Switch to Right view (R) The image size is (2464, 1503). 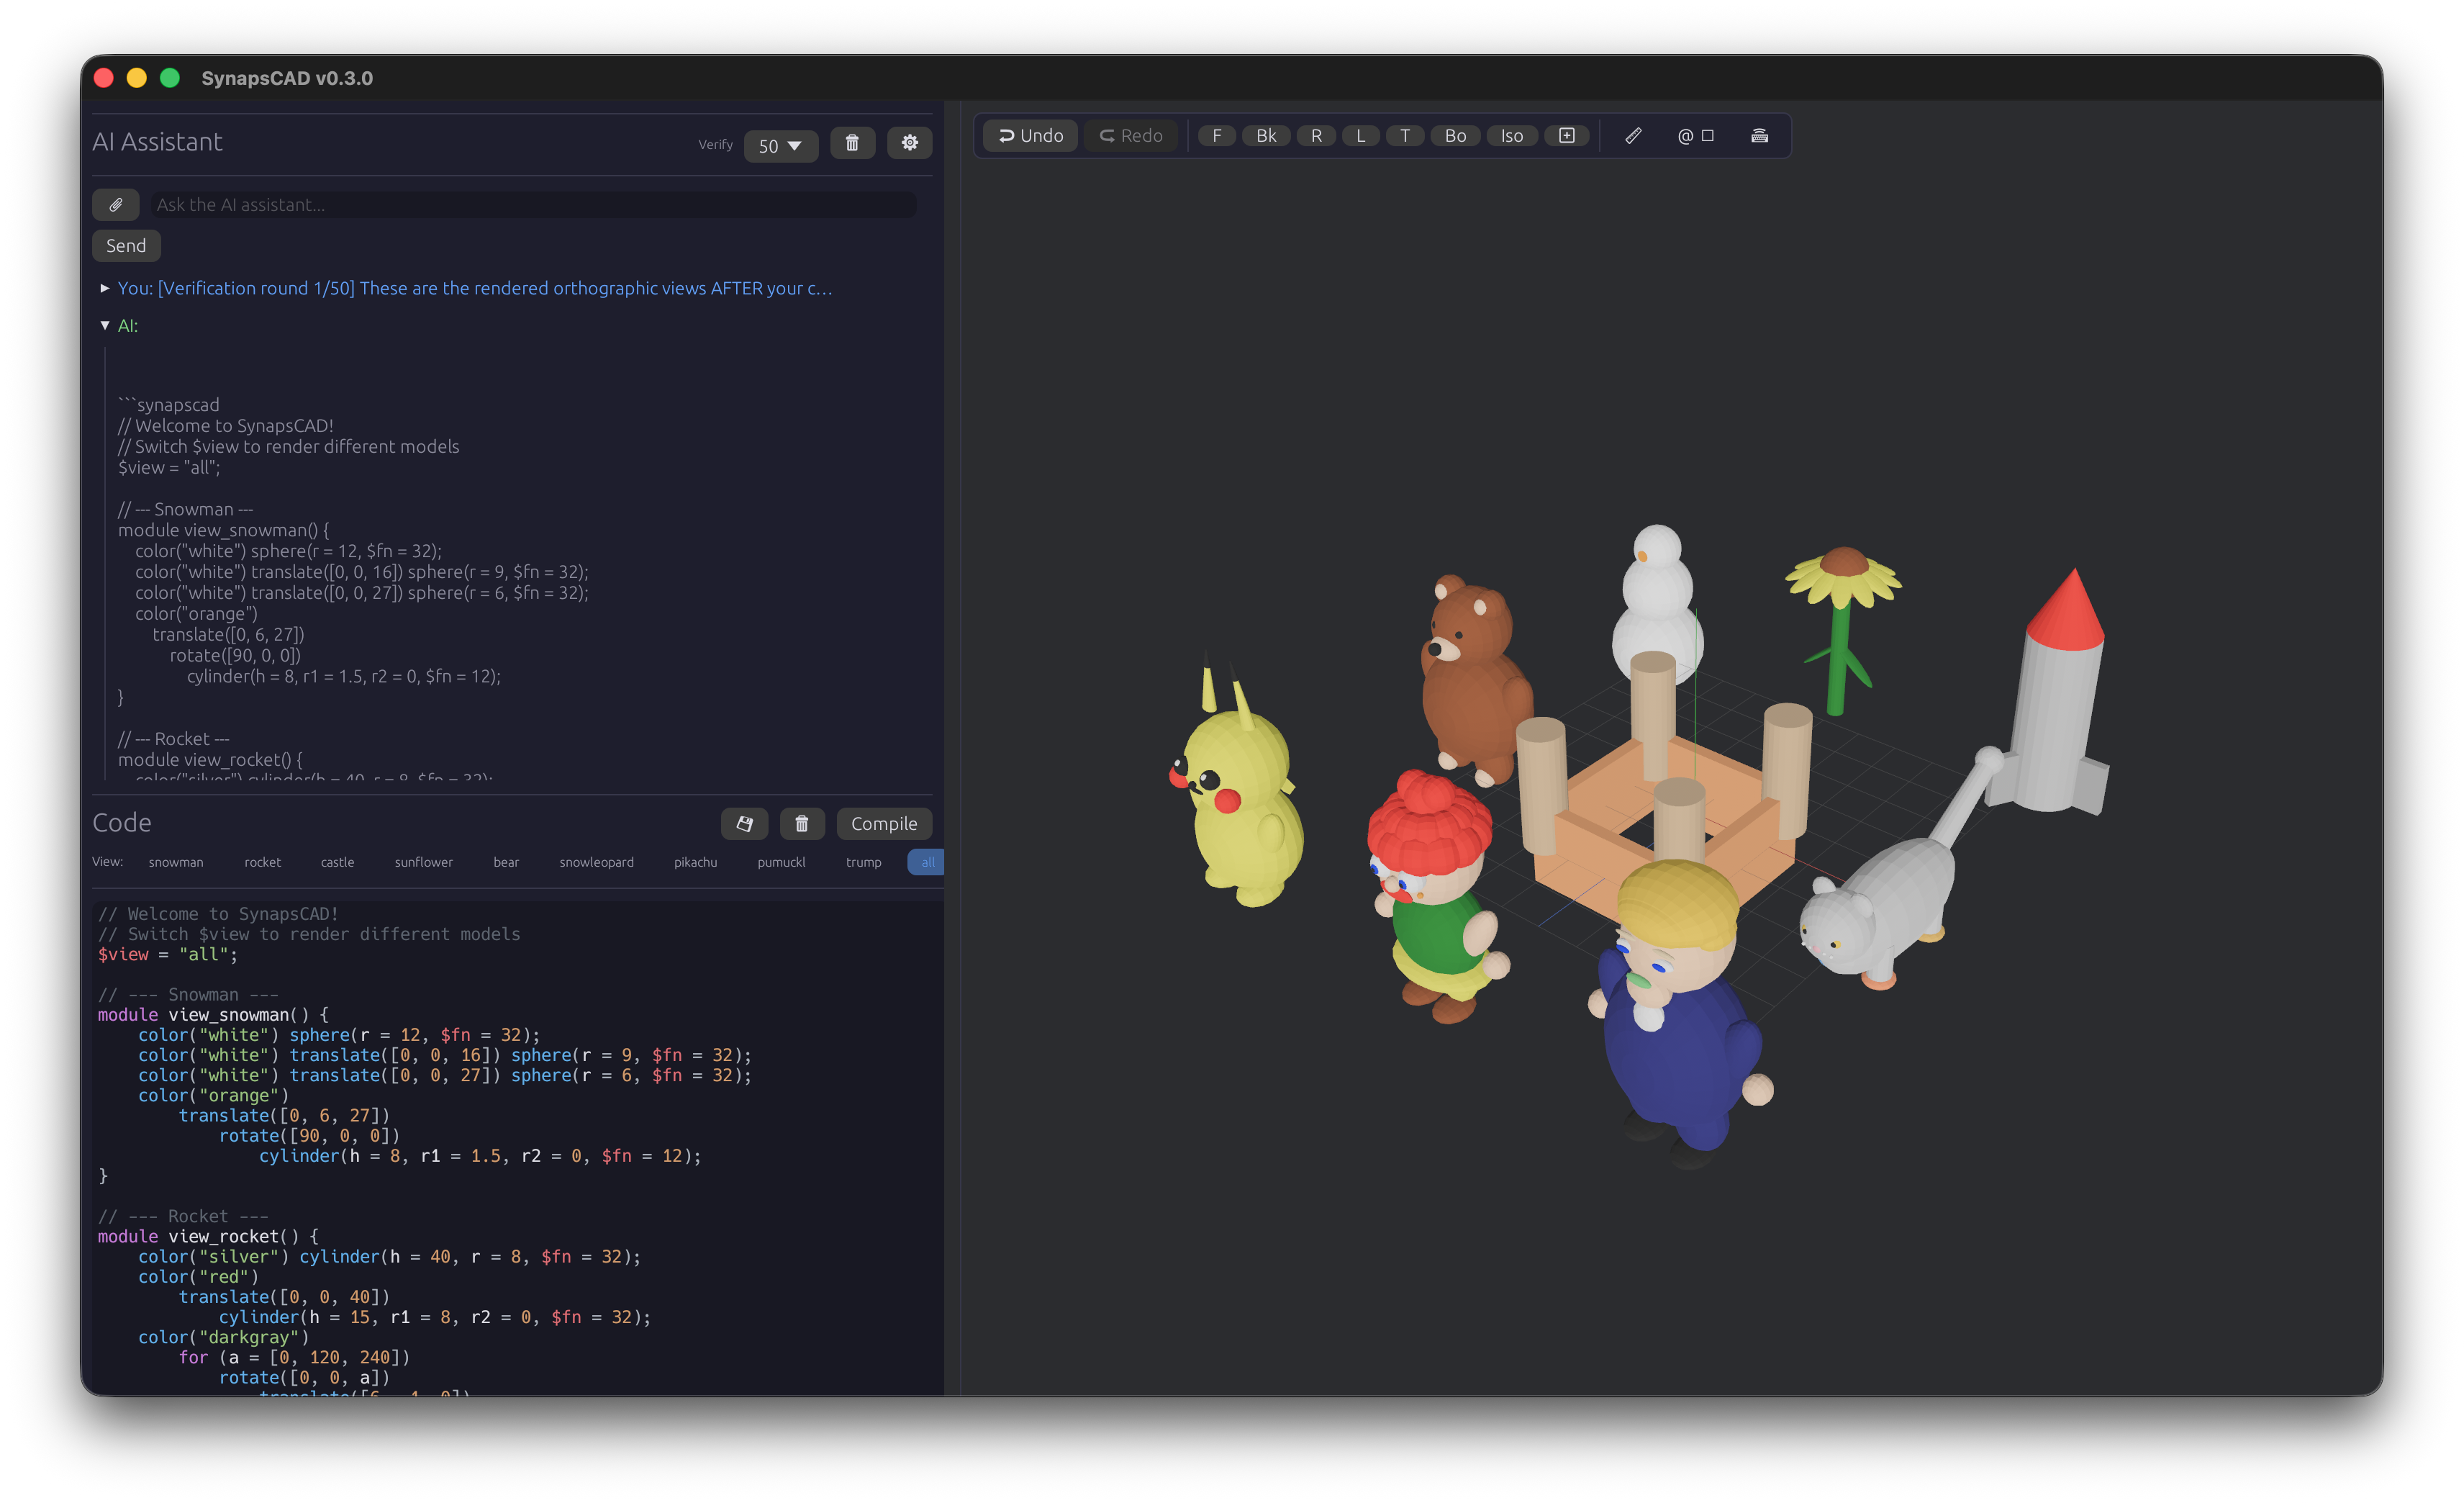(1316, 136)
